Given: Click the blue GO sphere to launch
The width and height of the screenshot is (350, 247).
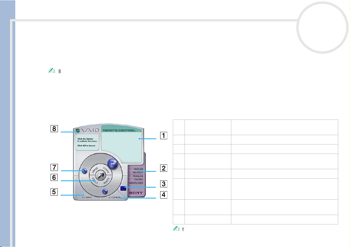Looking at the screenshot, I should pos(113,164).
